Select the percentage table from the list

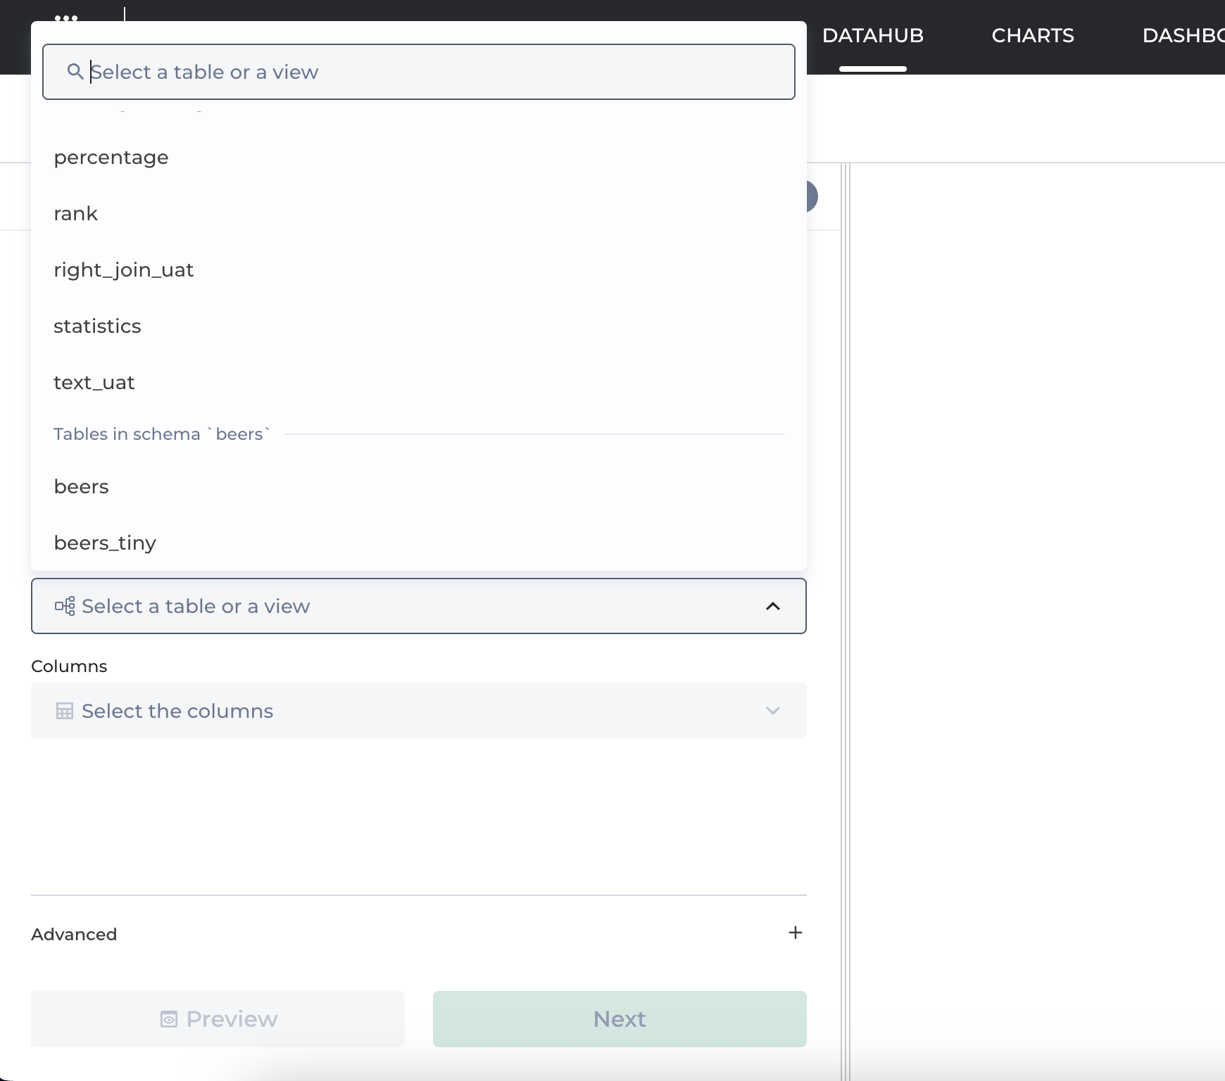click(x=111, y=158)
